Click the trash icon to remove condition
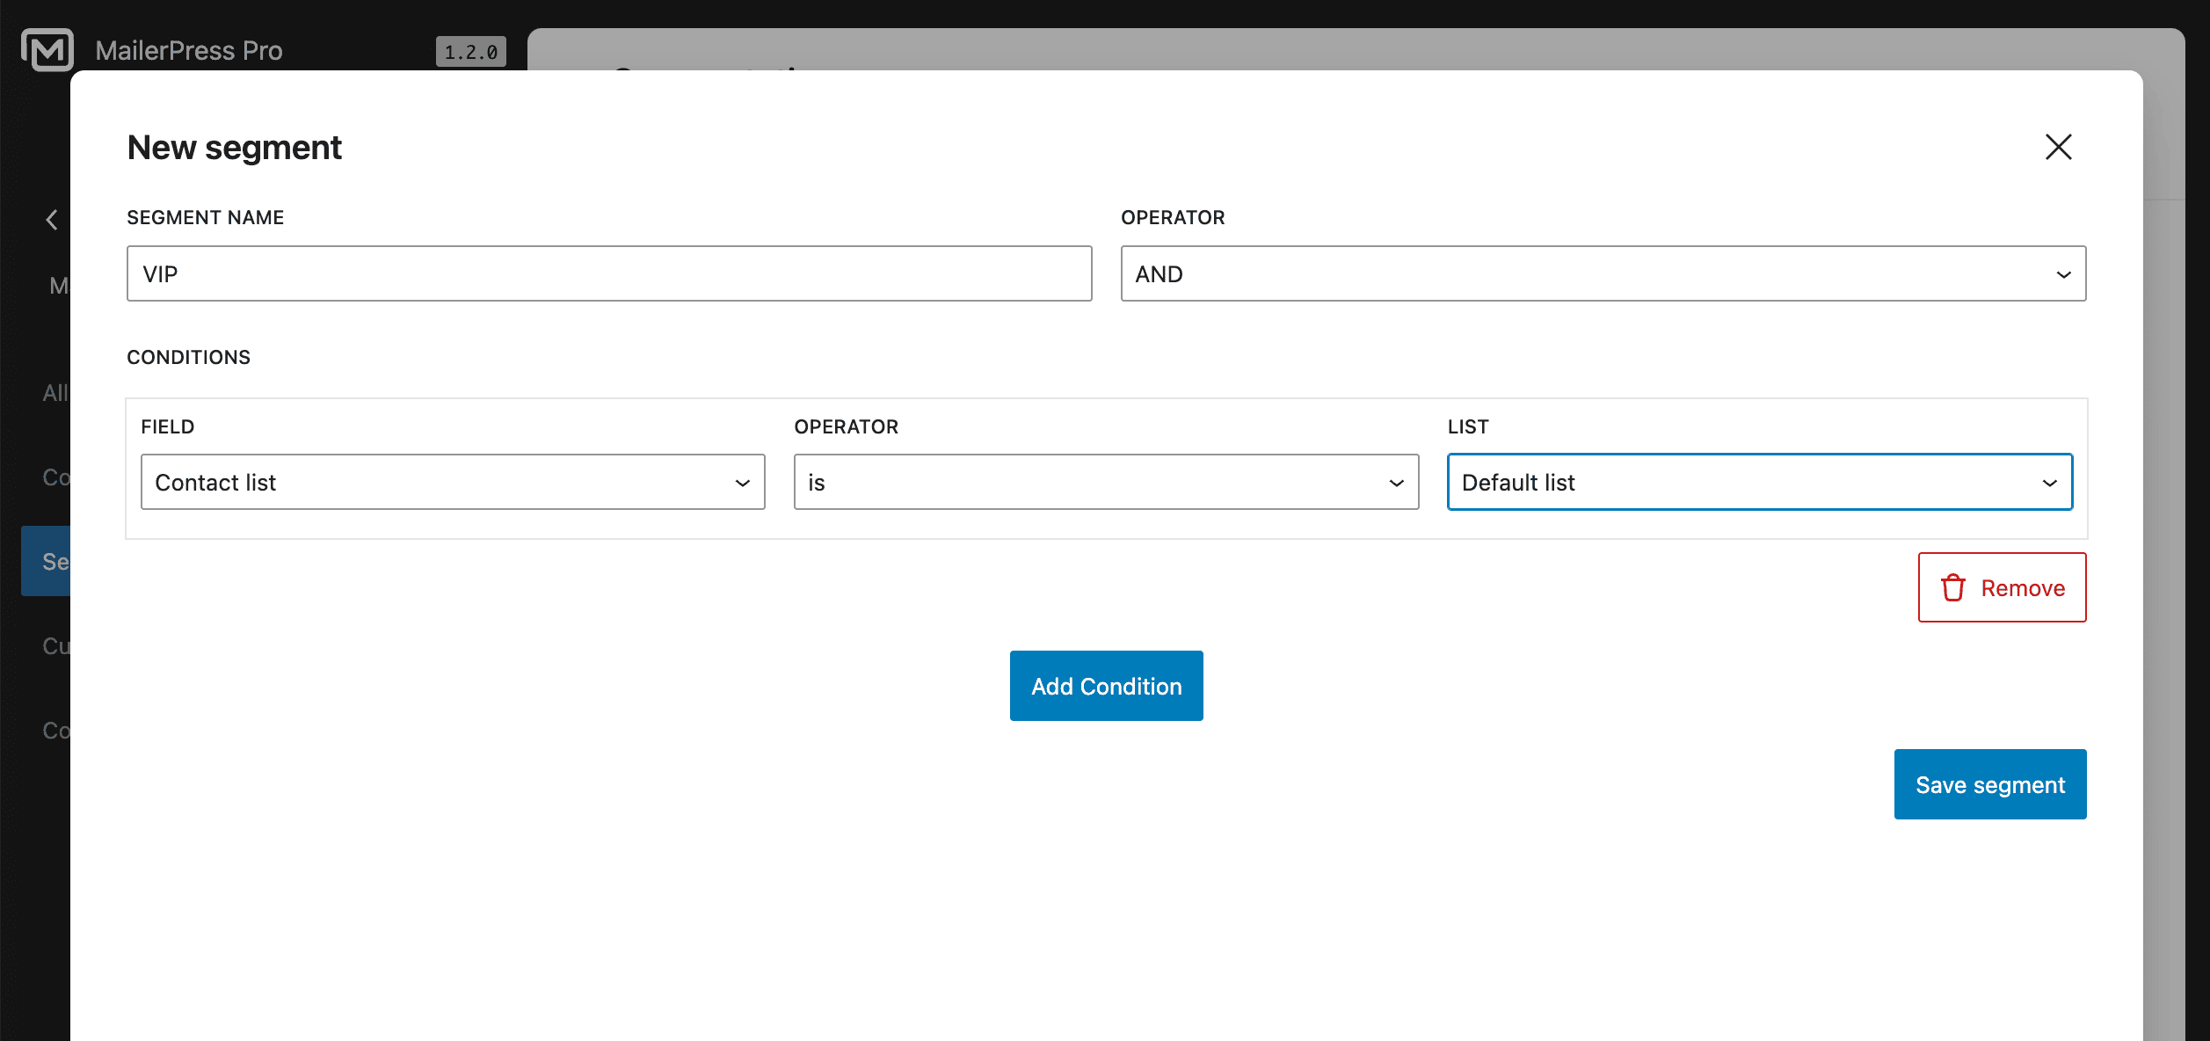 1952,587
